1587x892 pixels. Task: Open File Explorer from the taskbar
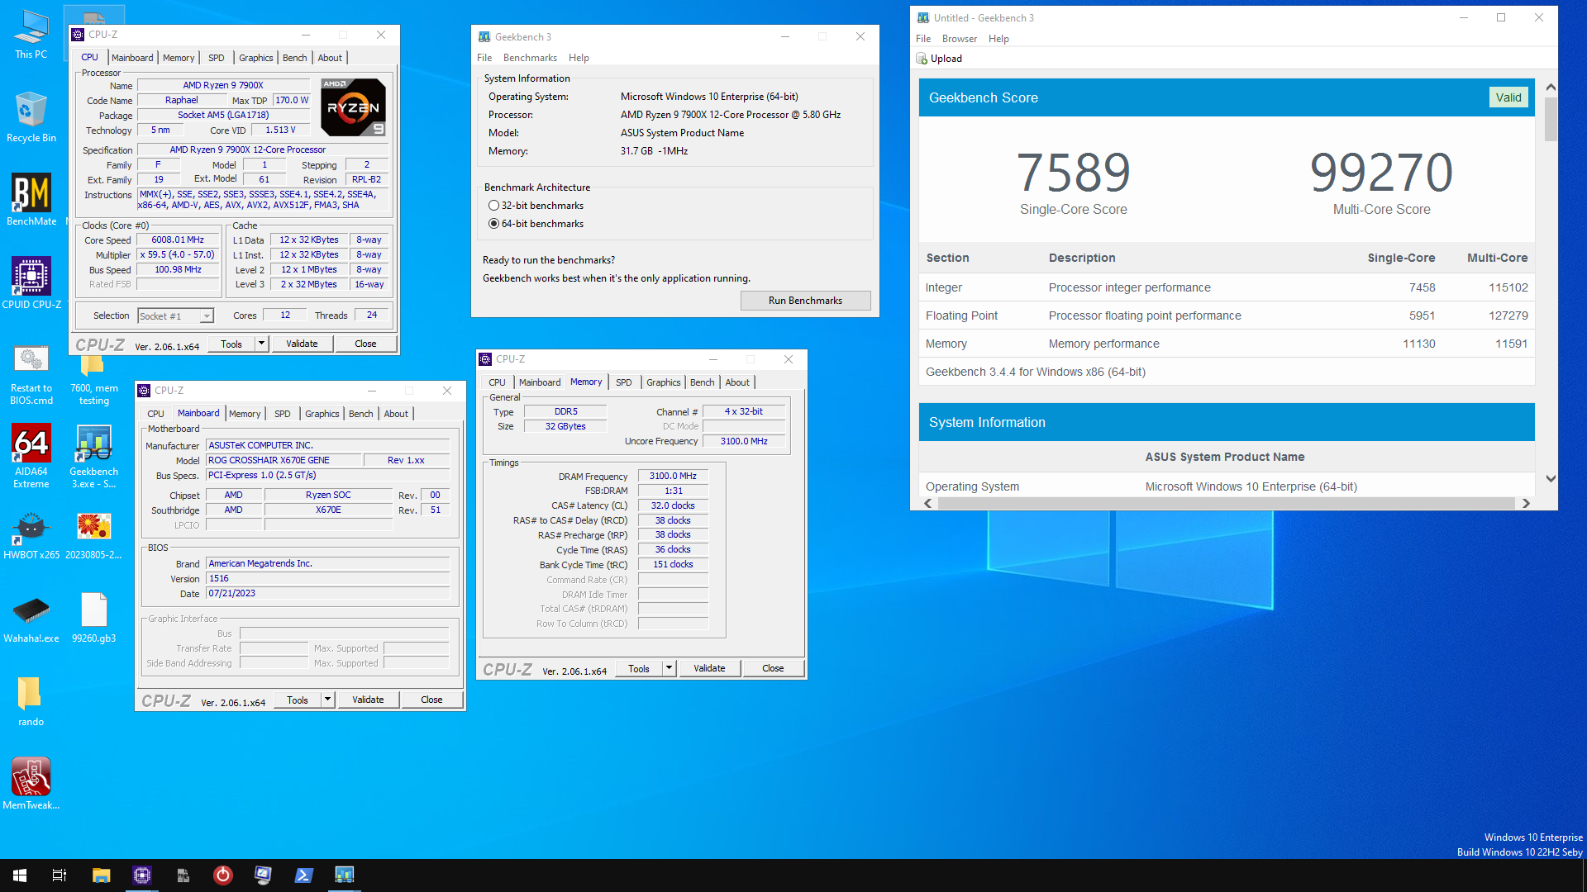point(101,875)
